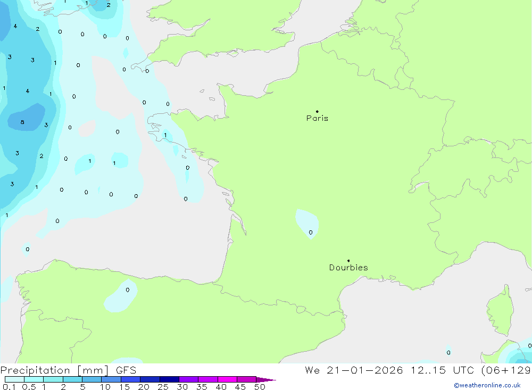Viewport: 532px width, 390px height.
Task: Pick the 35–40 mm purple legend swatch
Action: tap(208, 379)
